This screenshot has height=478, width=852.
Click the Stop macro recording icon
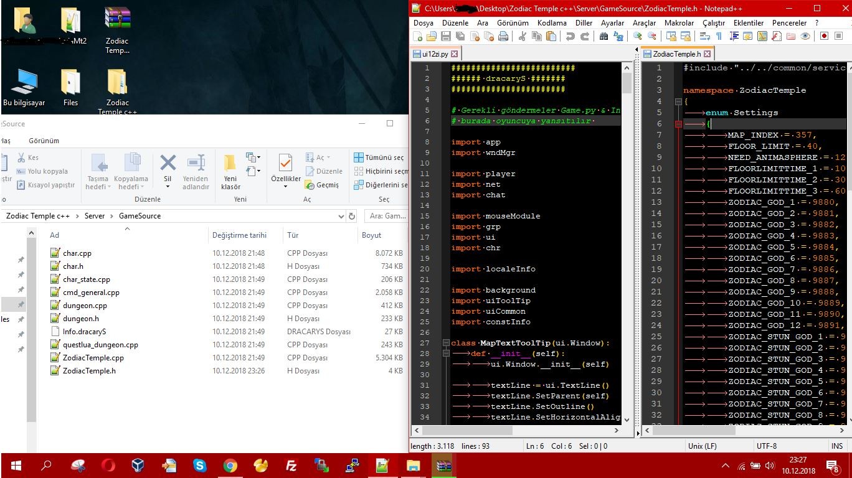[838, 36]
